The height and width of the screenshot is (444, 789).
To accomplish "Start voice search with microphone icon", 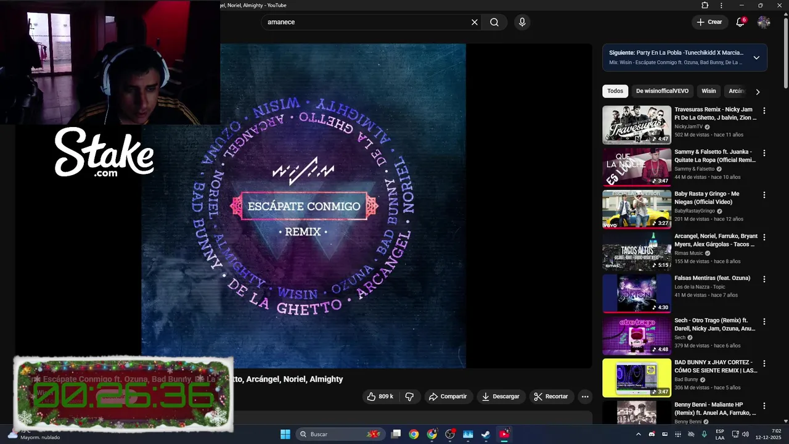I will click(x=522, y=22).
